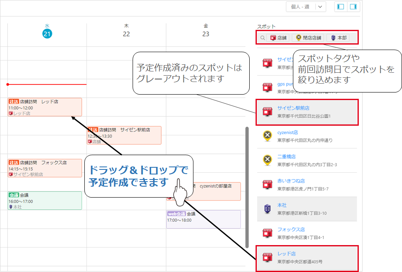Screen dimensions: 402x272
Task: Click address 東京都千代田区日比谷公園1
Action: point(304,116)
